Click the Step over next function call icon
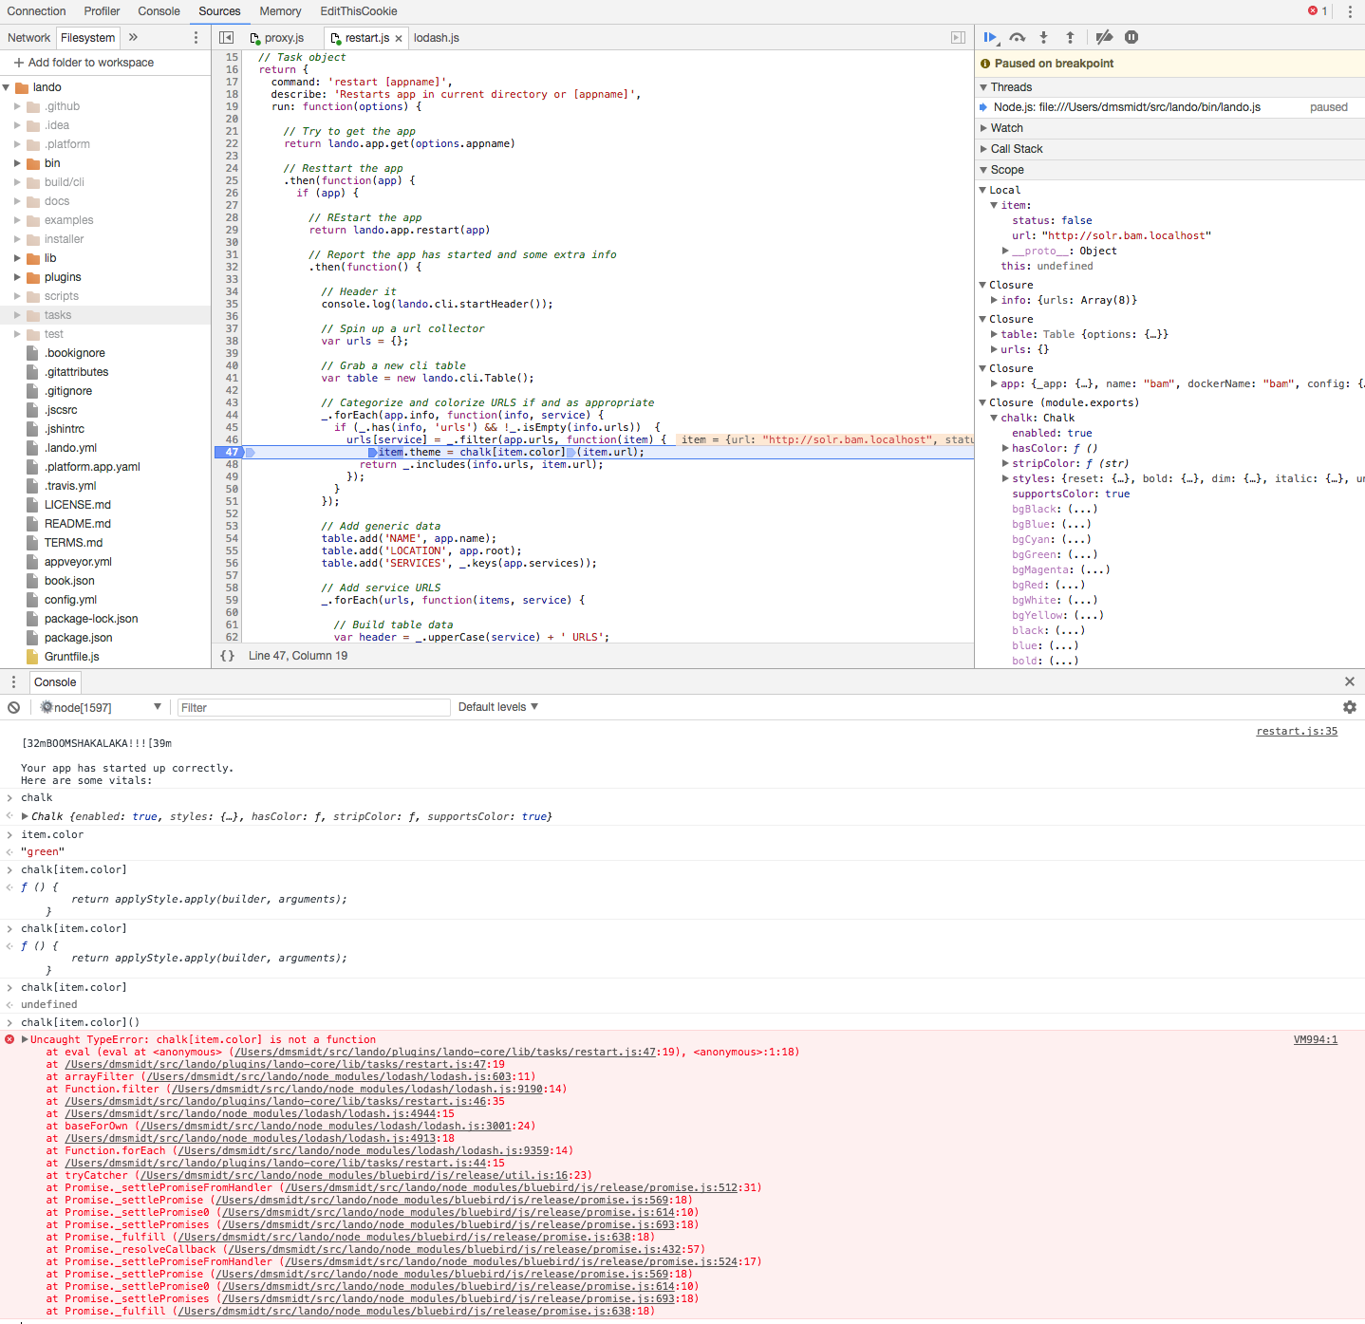This screenshot has width=1365, height=1324. coord(1017,37)
